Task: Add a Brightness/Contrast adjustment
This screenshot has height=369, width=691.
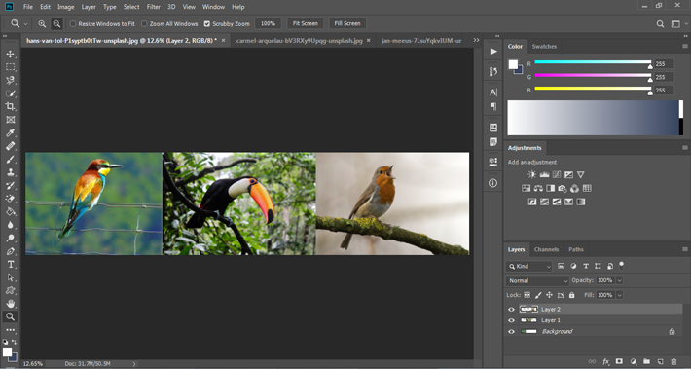Action: (x=532, y=174)
